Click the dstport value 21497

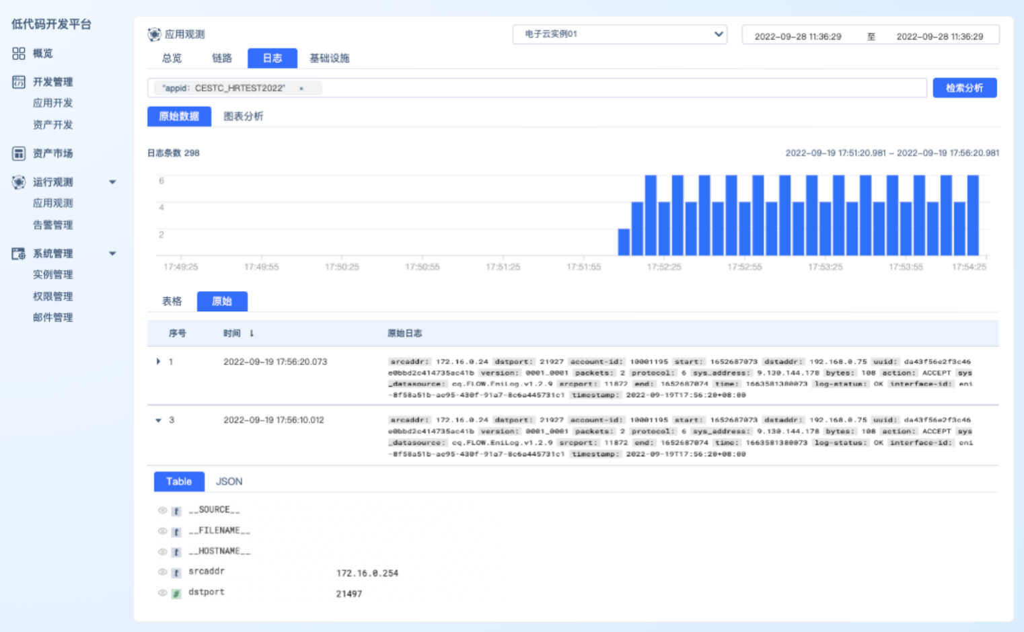349,594
